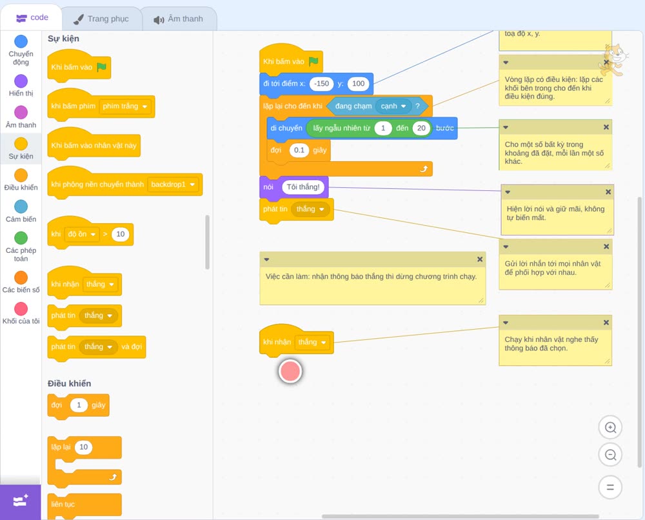Collapse the 'Vòng lặp có điều kiện' comment
645x520 pixels.
506,63
